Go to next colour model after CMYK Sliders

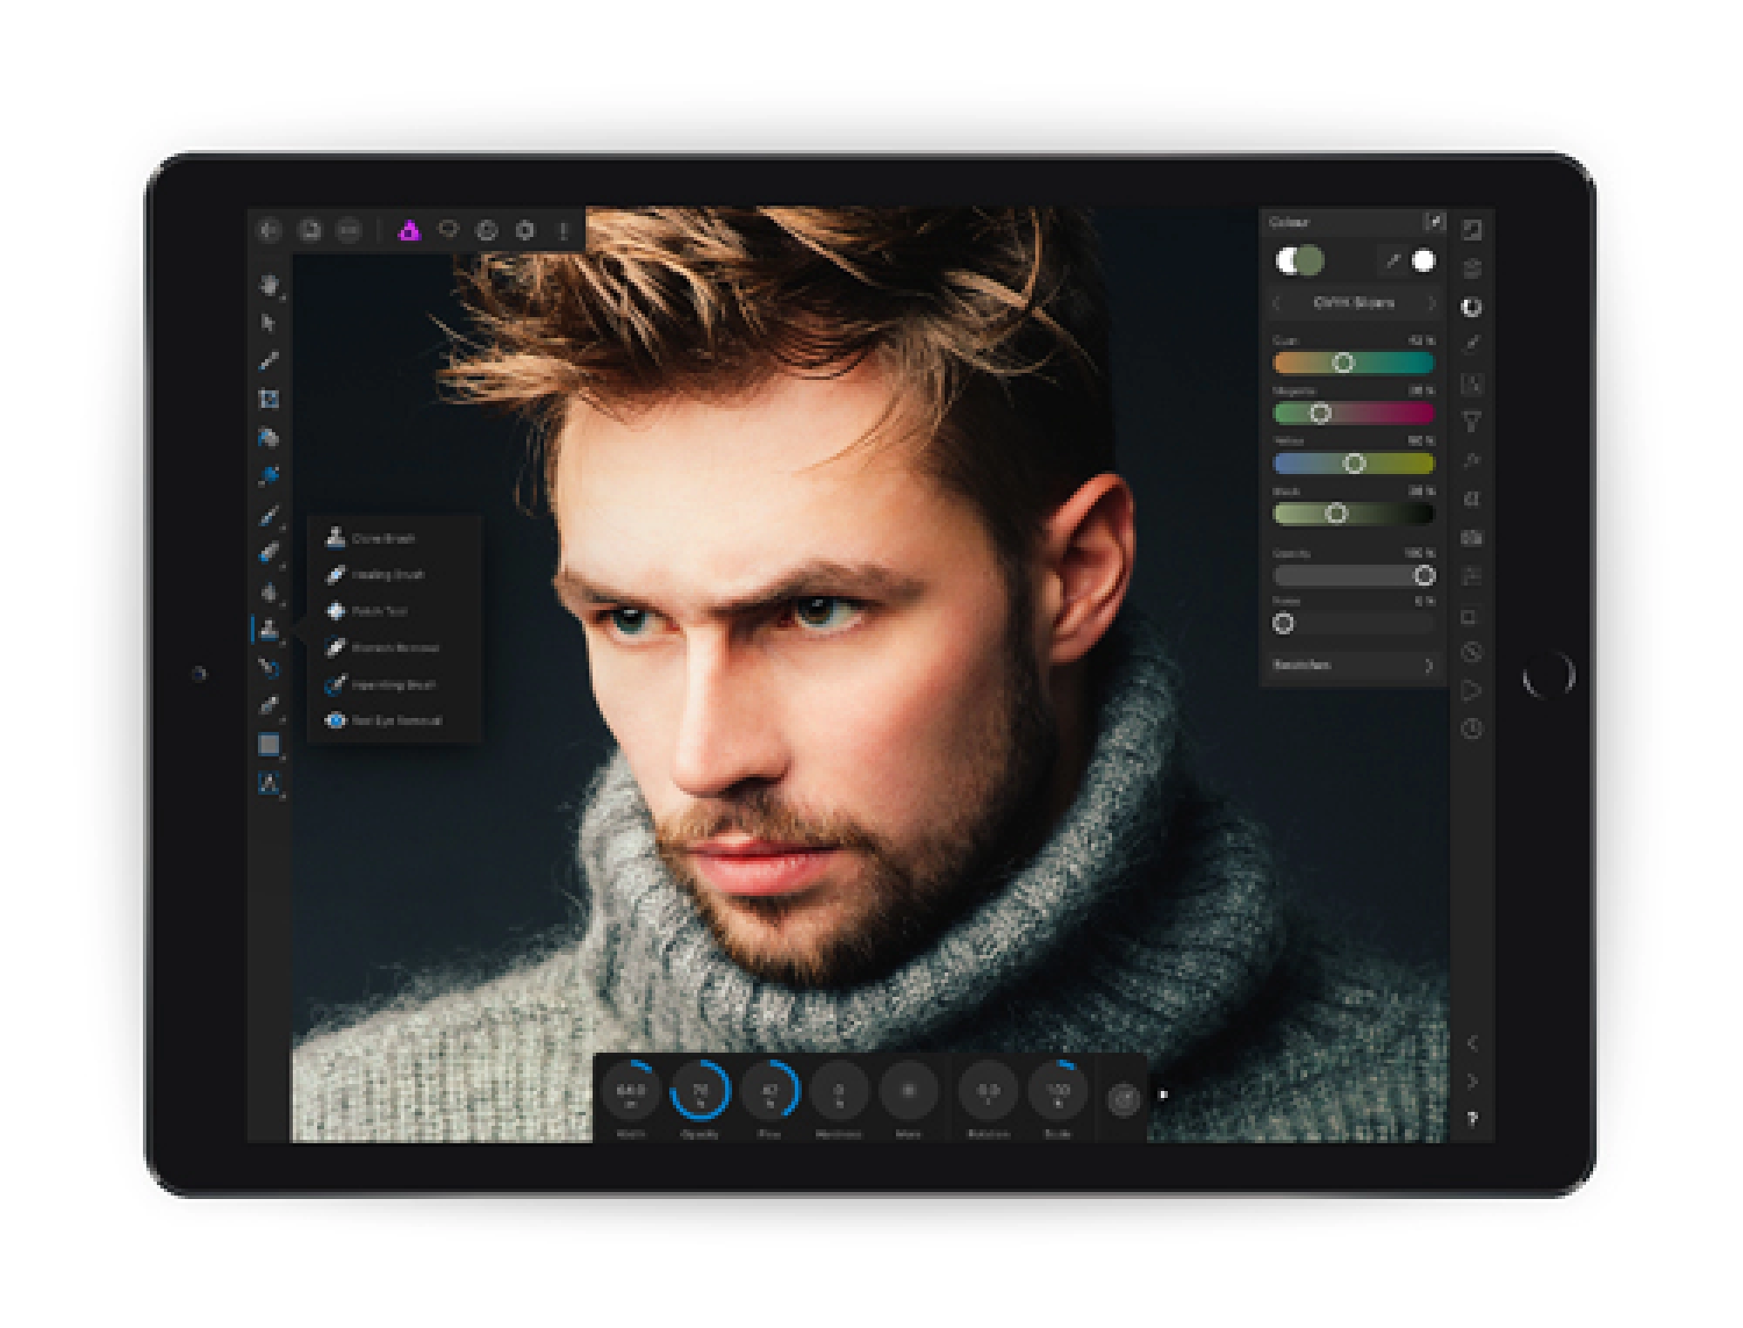[1430, 303]
